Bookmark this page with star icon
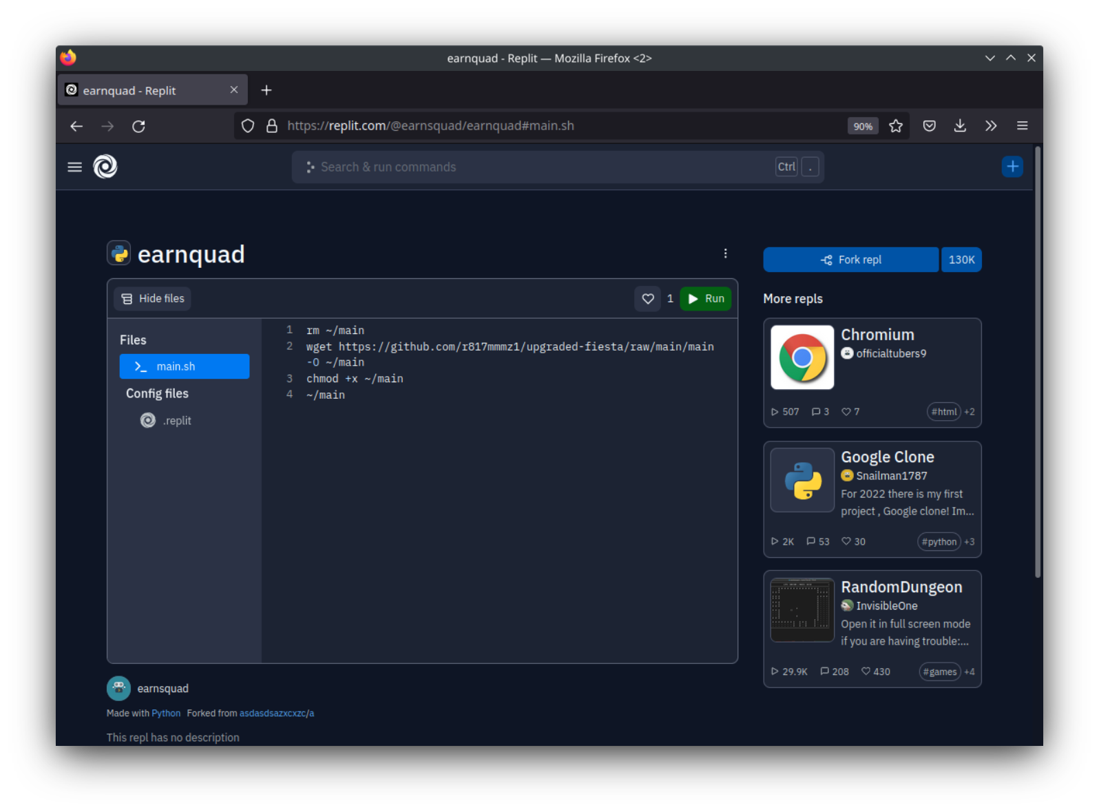This screenshot has width=1099, height=812. point(896,126)
